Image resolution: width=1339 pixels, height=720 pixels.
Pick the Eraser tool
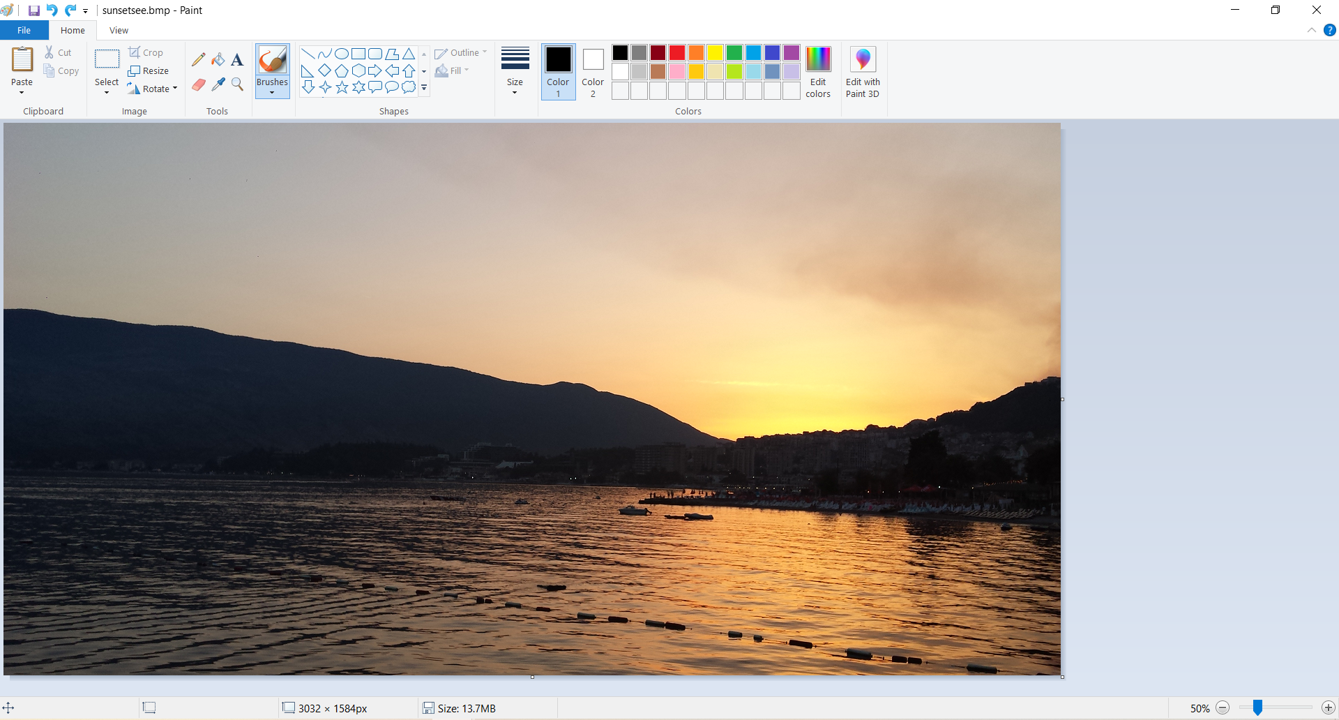coord(199,84)
